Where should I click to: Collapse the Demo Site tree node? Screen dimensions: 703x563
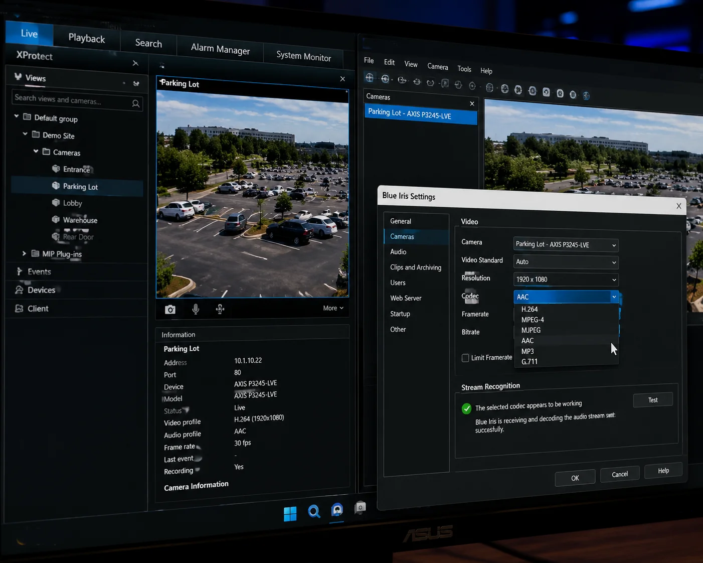25,133
